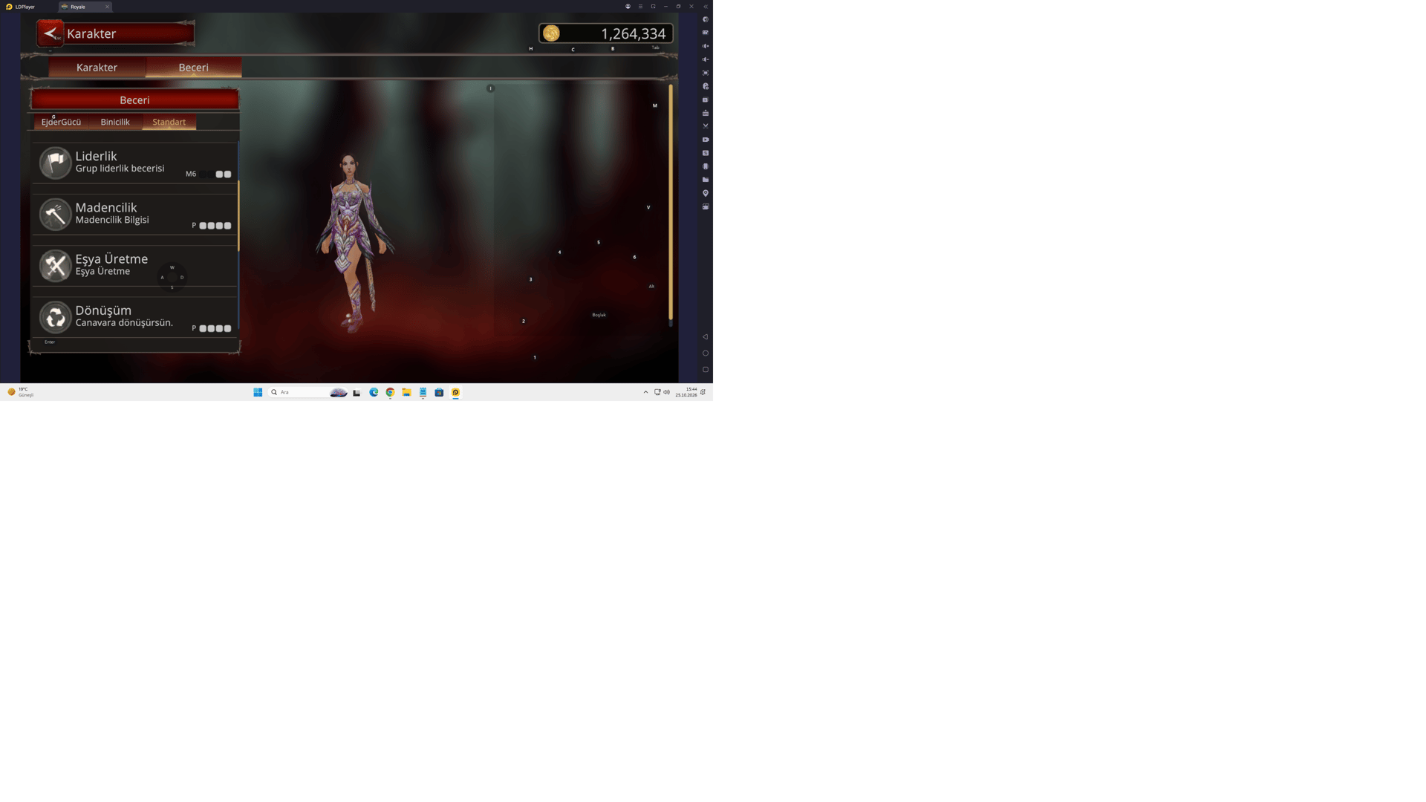This screenshot has width=1426, height=802.
Task: Select the Standart skill sub-tab
Action: (x=169, y=122)
